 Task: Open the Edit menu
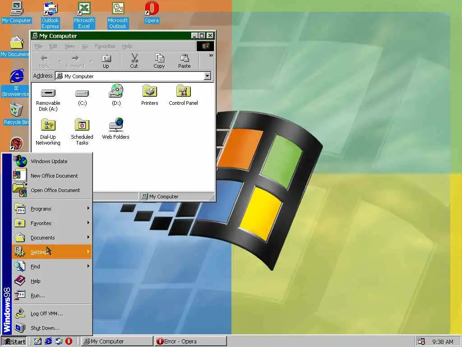[x=53, y=46]
